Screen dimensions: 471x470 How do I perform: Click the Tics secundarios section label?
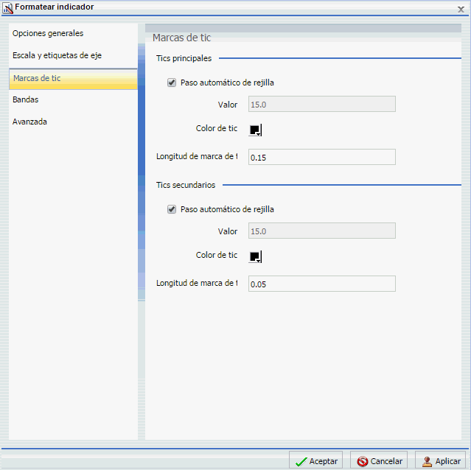point(186,185)
